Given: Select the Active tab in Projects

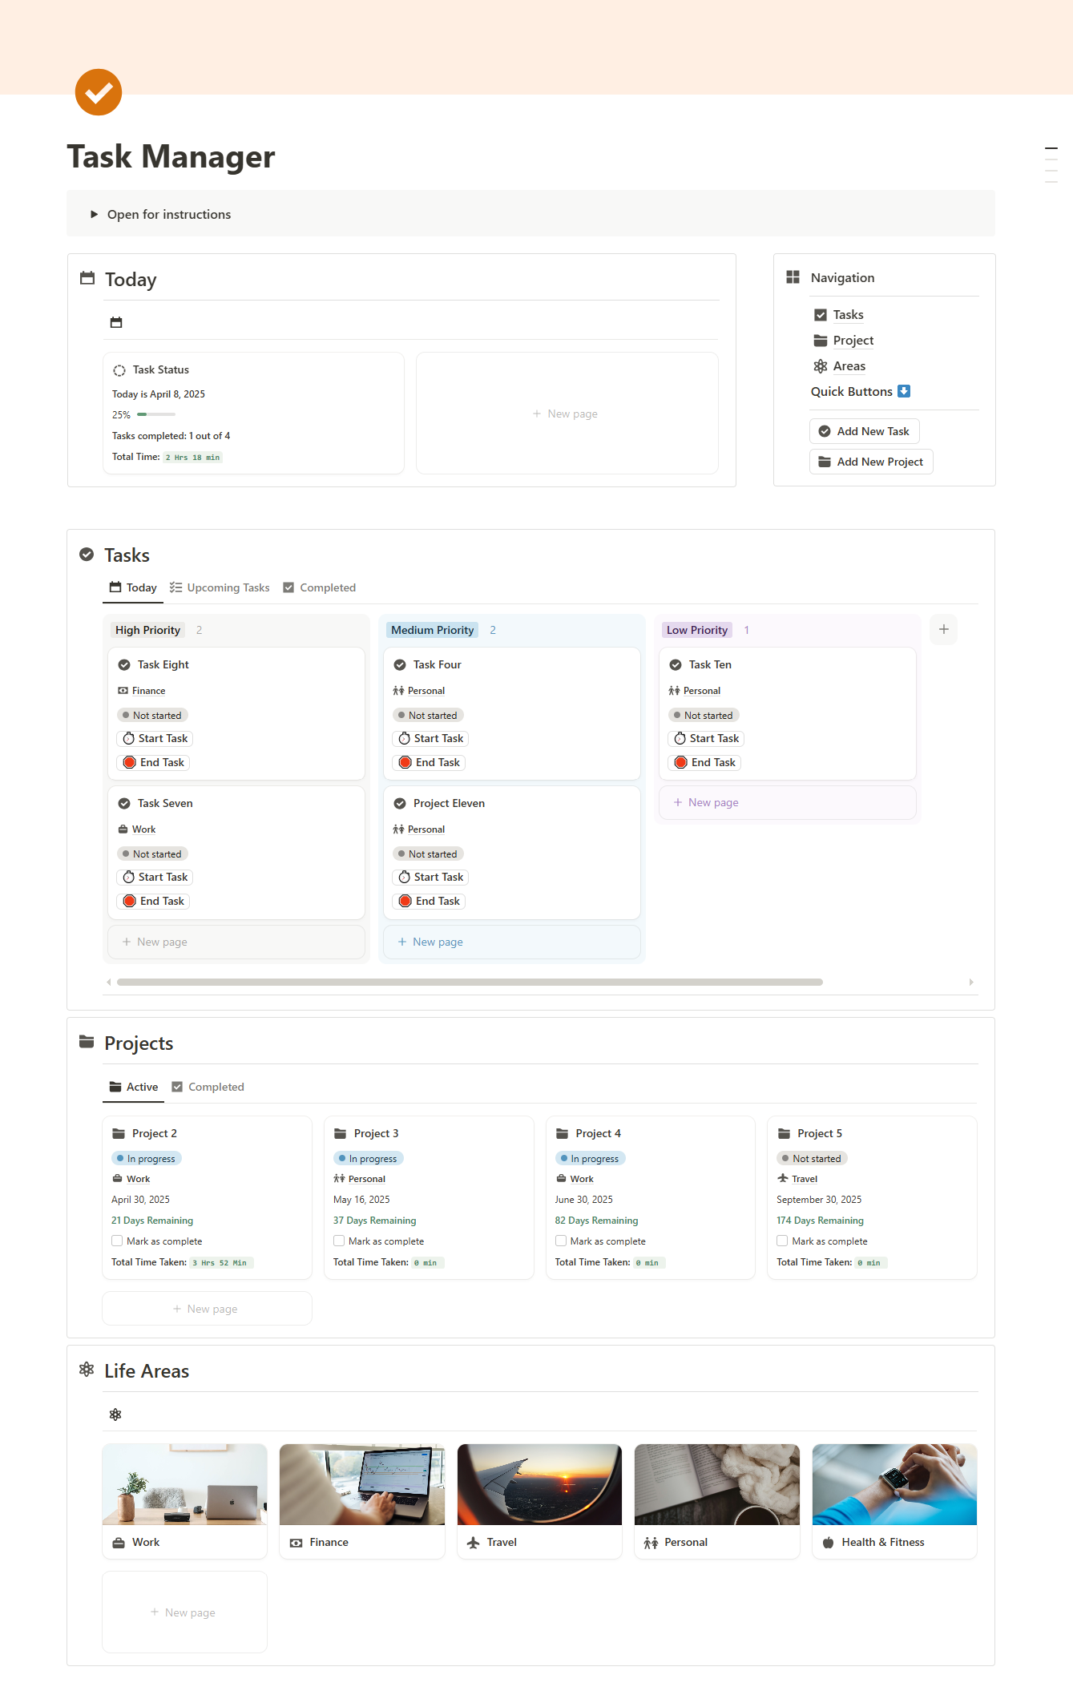Looking at the screenshot, I should click(133, 1087).
